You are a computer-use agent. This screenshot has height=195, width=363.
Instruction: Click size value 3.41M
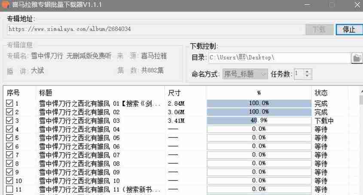tap(176, 121)
